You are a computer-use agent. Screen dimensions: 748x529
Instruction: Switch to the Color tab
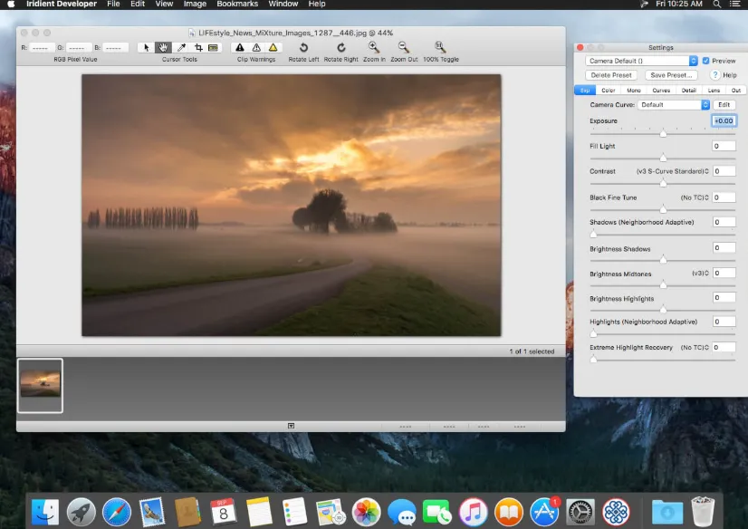[x=609, y=91]
